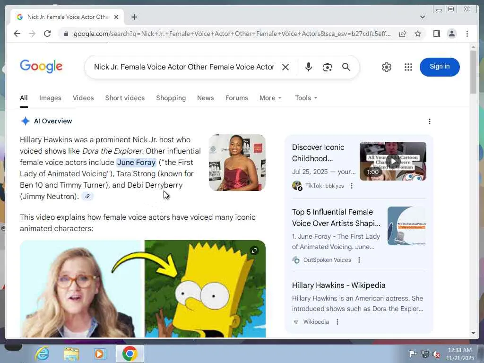Viewport: 484px width, 363px height.
Task: Click the magnifier search button
Action: click(x=346, y=67)
